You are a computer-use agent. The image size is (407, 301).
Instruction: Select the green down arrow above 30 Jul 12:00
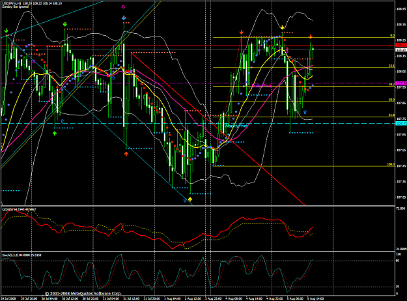pyautogui.click(x=65, y=24)
